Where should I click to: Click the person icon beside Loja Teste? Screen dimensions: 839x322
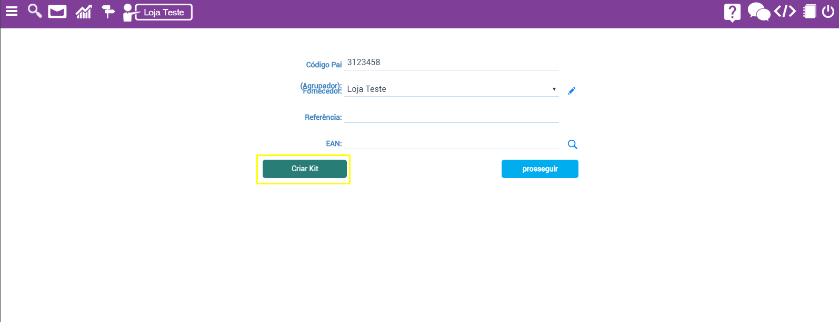point(128,12)
